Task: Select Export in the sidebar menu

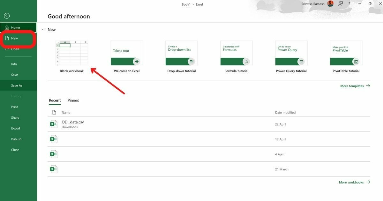Action: click(16, 128)
